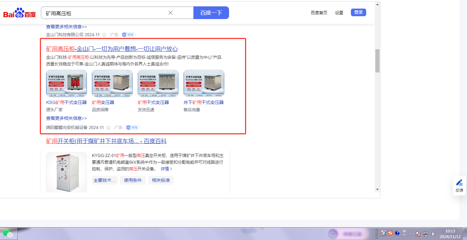Click the KYGG-2Z-01 description text
467x240 pixels.
(x=157, y=162)
